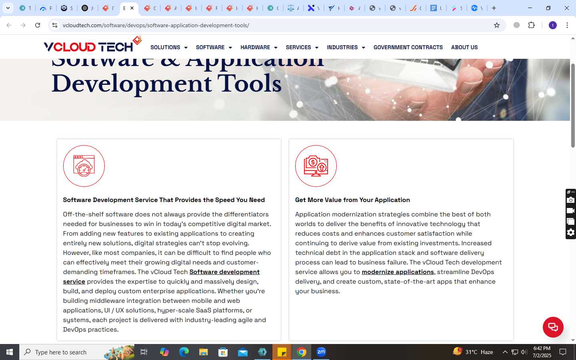Click the dollar monitor icon in second card
This screenshot has height=360, width=576.
coord(316,166)
